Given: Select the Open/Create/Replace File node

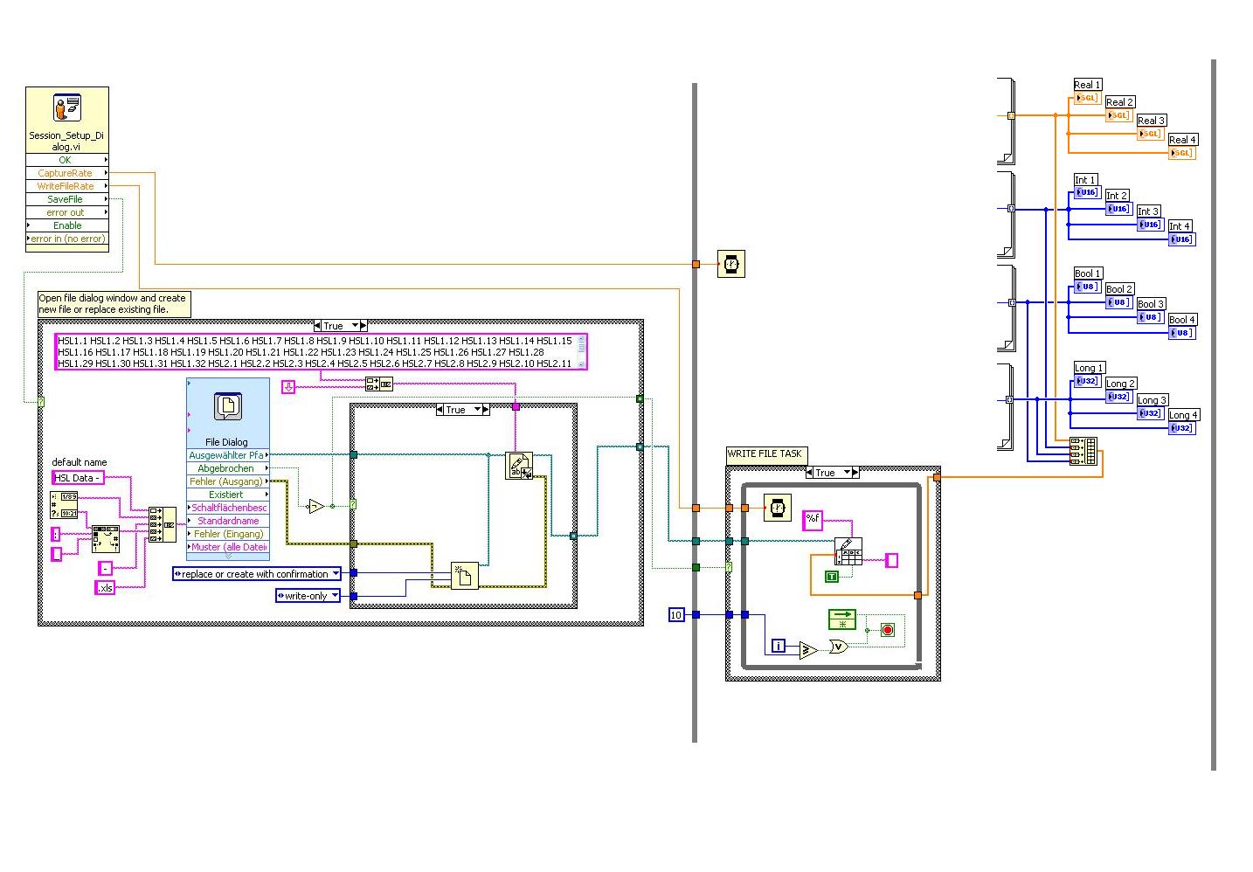Looking at the screenshot, I should pos(465,576).
